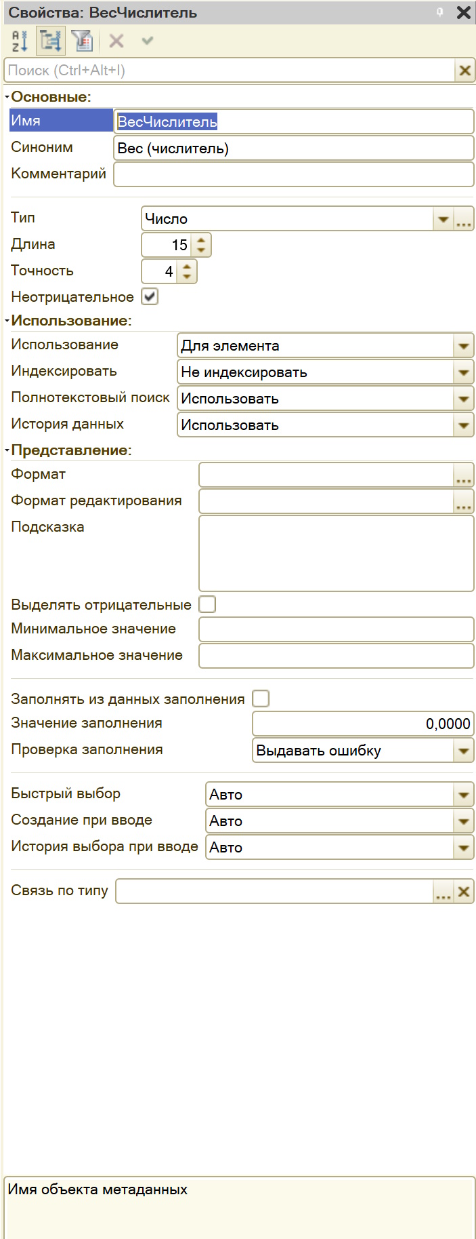Collapse the Основные section

7,97
